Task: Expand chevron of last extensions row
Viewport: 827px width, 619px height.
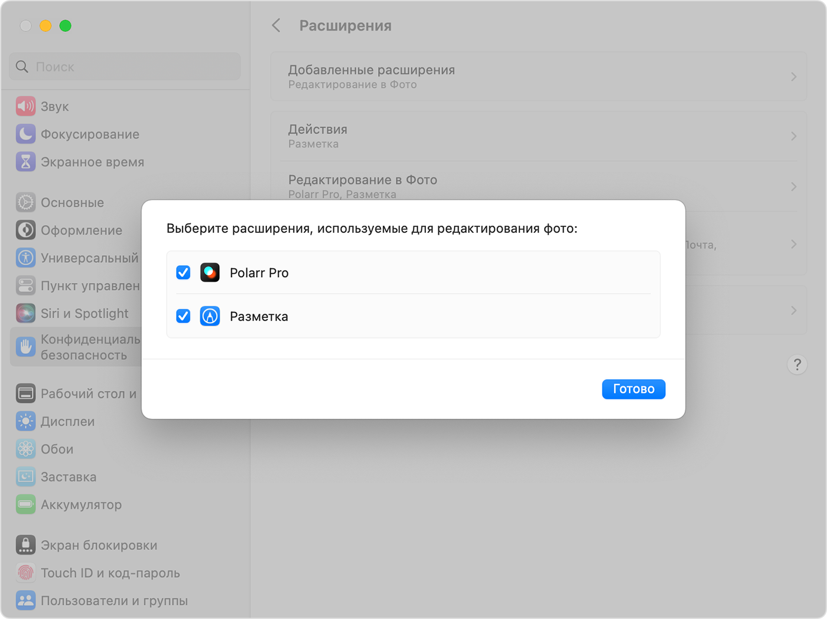Action: [x=793, y=310]
